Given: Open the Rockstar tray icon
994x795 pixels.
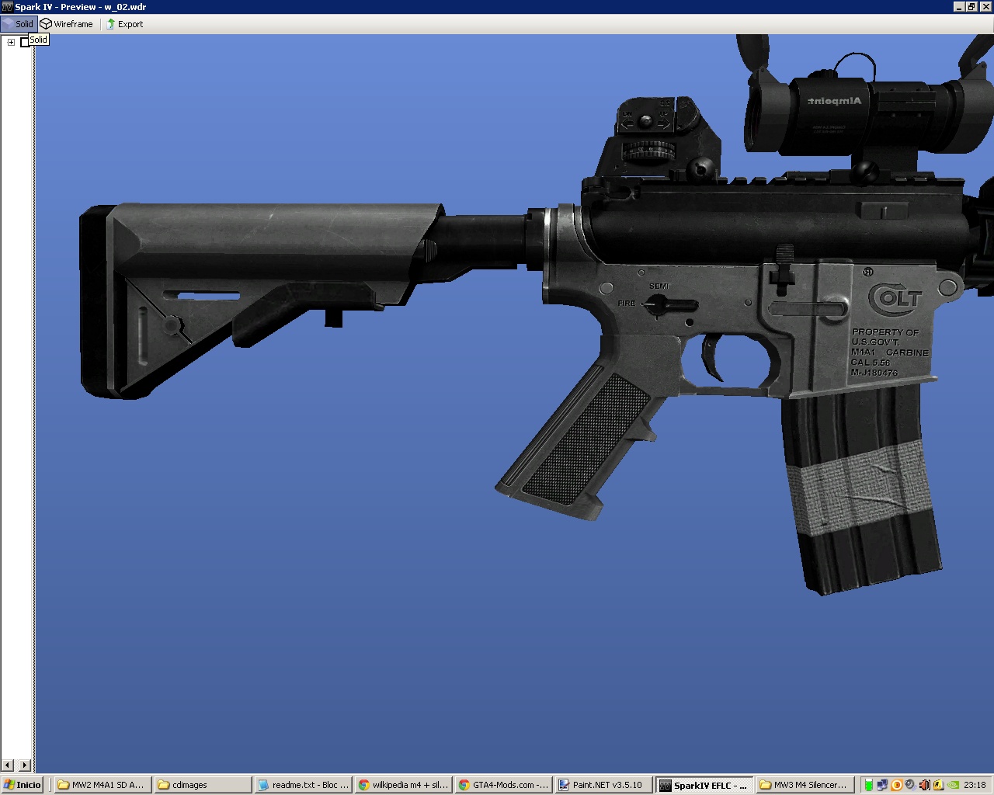Looking at the screenshot, I should click(x=939, y=785).
